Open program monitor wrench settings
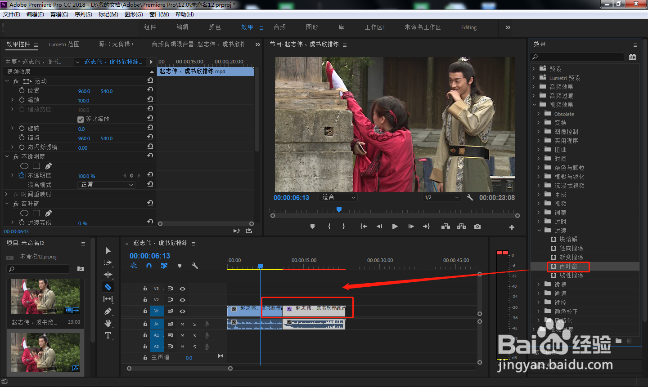 [470, 197]
